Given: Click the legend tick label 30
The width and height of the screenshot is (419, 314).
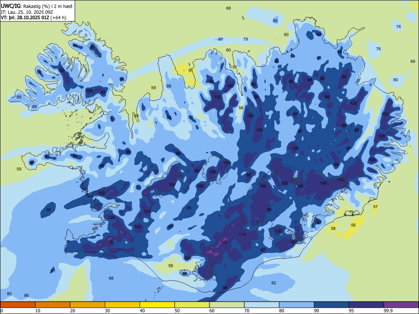Looking at the screenshot, I should (107, 311).
